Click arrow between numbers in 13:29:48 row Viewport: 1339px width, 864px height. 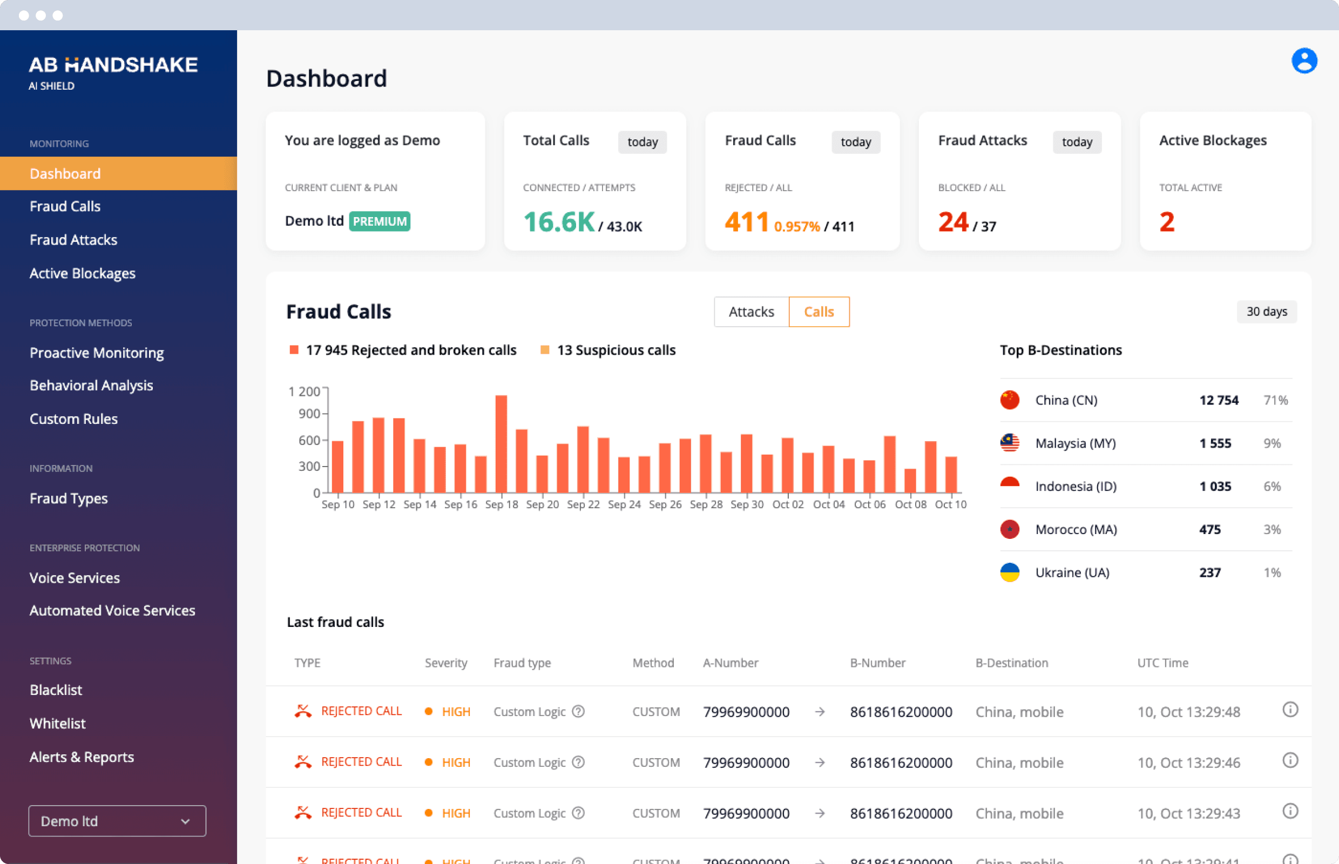tap(820, 711)
